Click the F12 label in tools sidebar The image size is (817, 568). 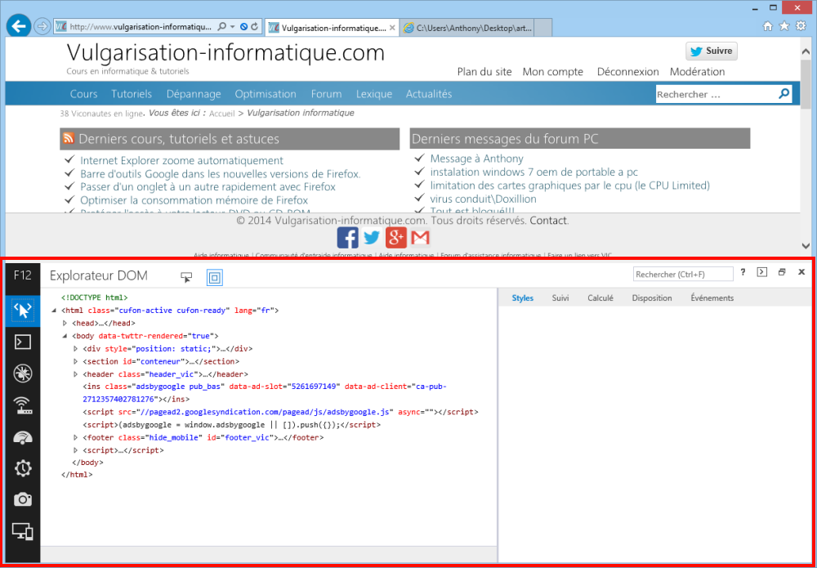(x=22, y=275)
